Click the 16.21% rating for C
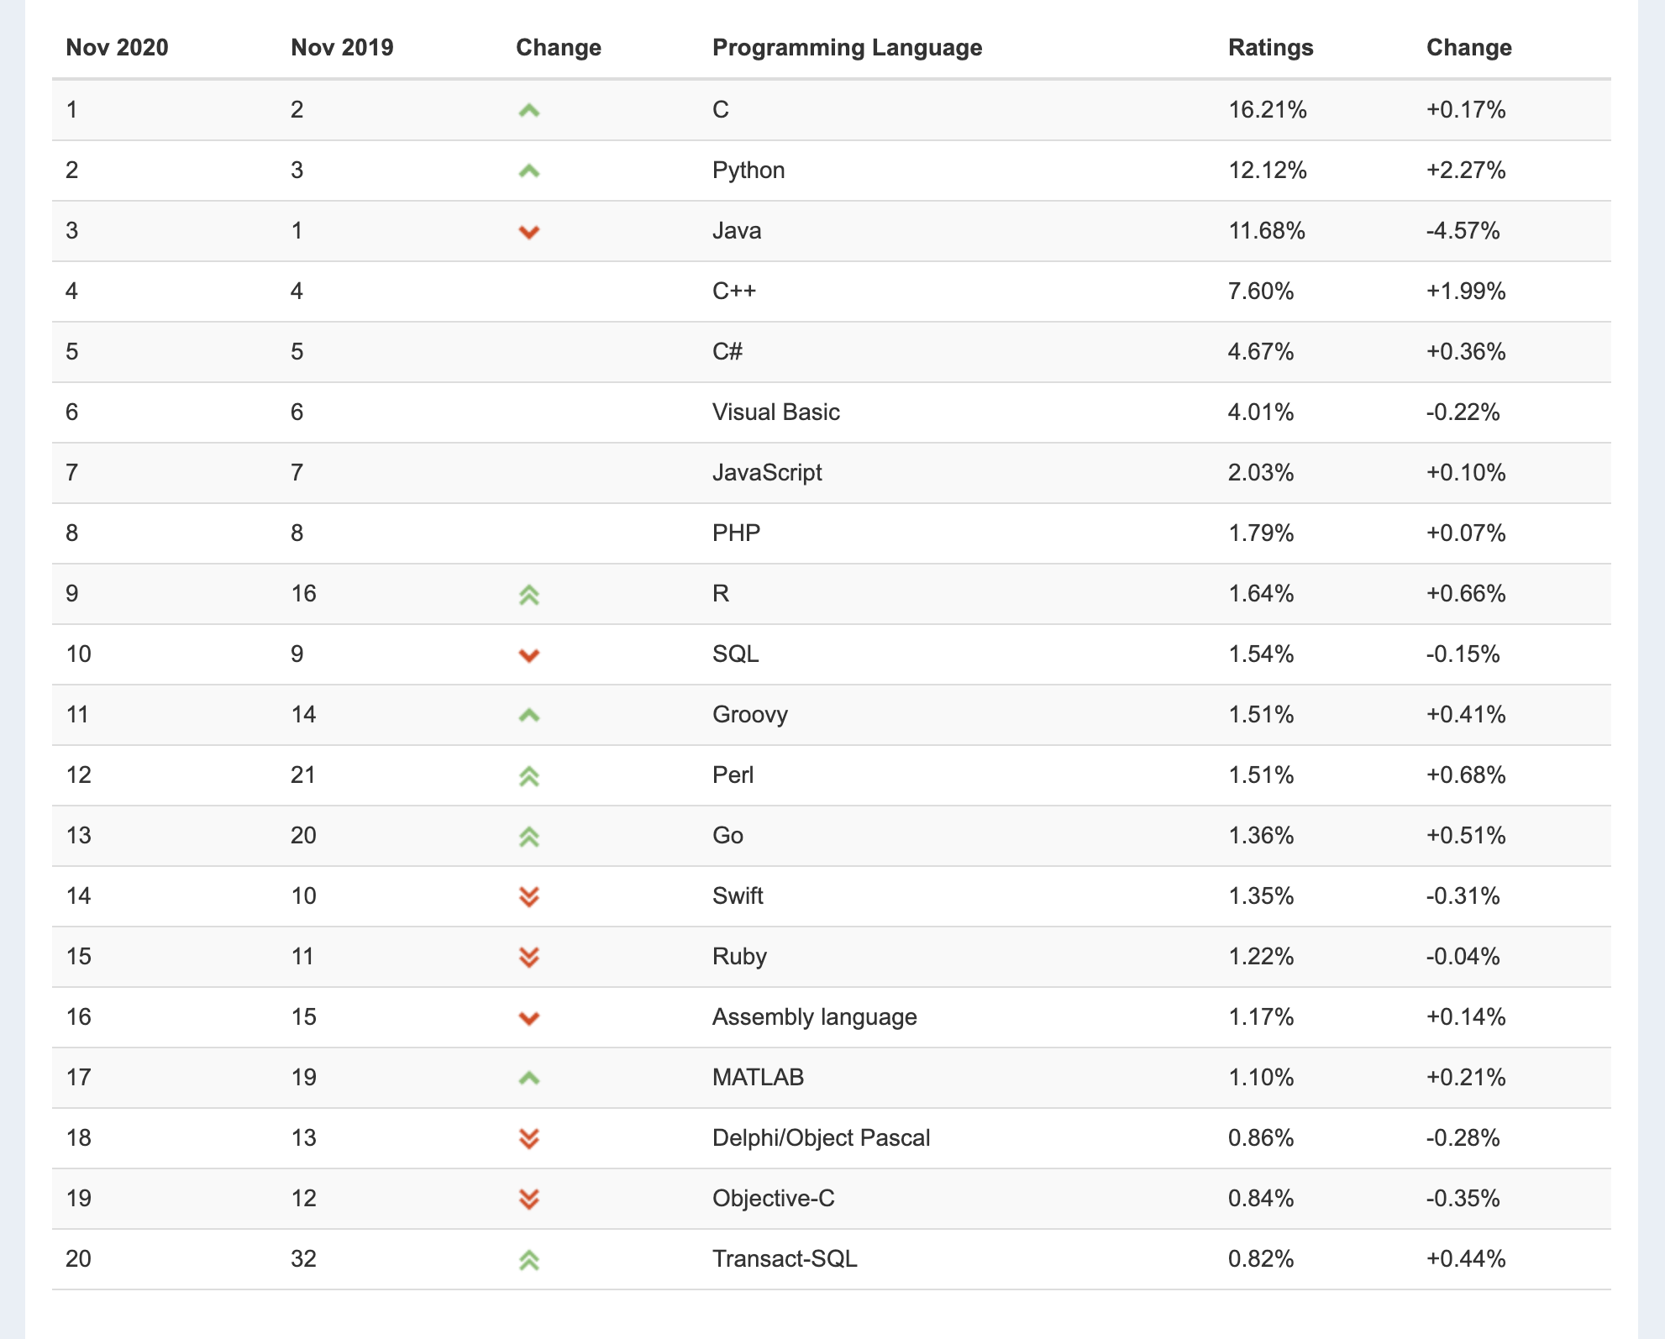This screenshot has width=1665, height=1339. pyautogui.click(x=1267, y=109)
